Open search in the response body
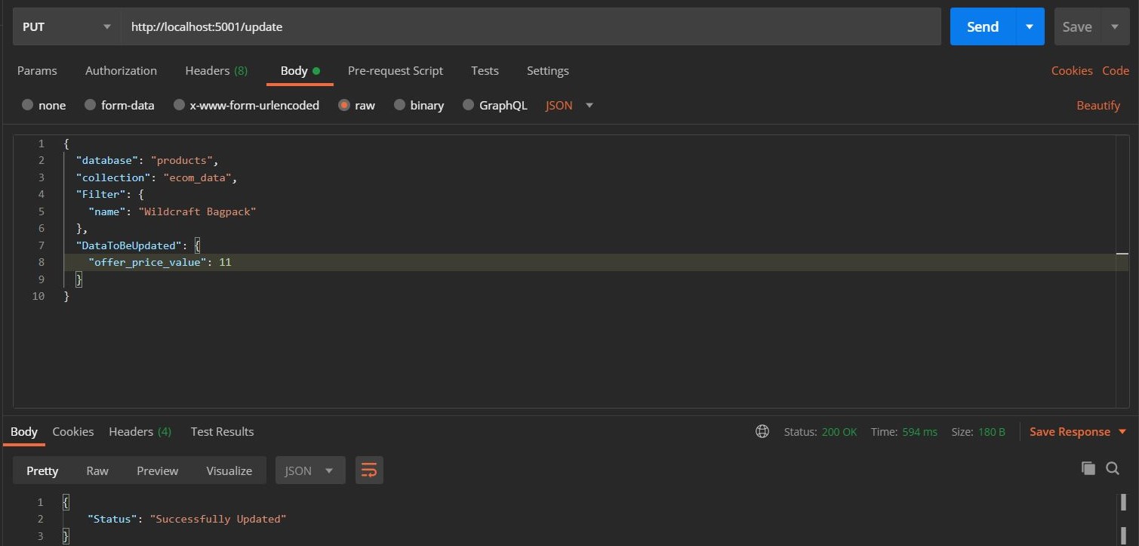This screenshot has width=1139, height=546. pos(1112,468)
